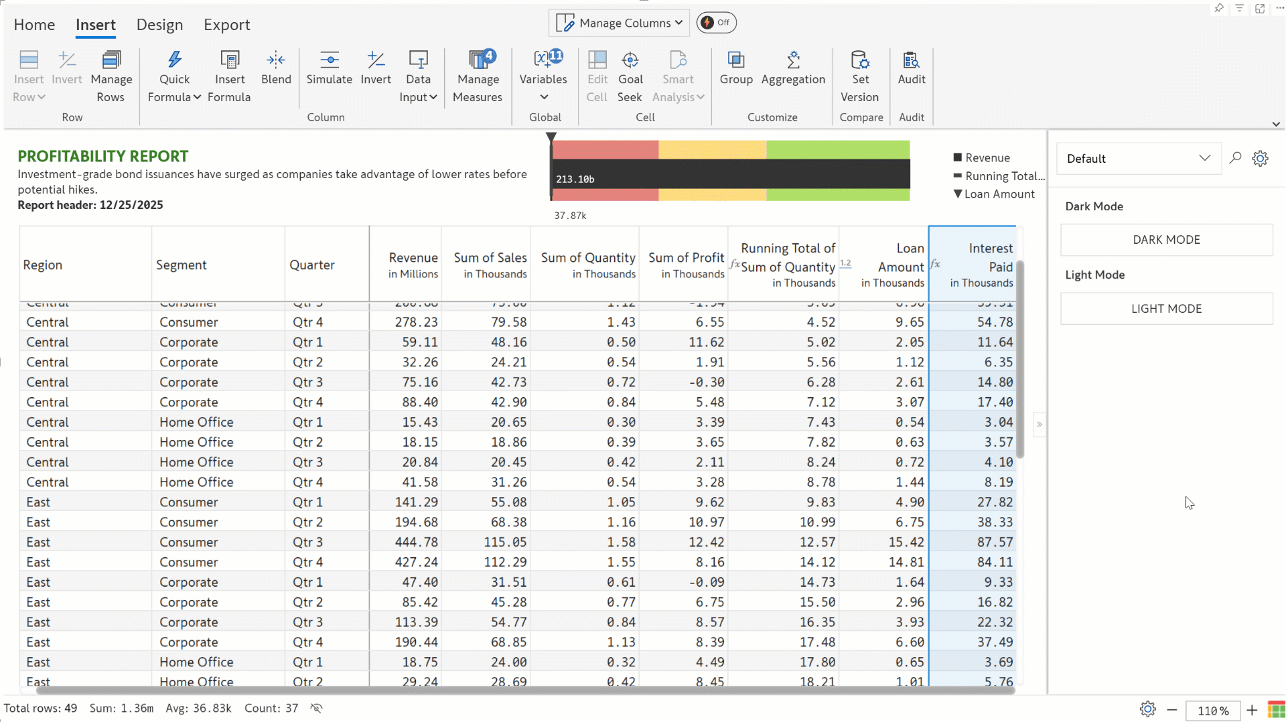Click the zoom-in plus button
This screenshot has height=722, width=1286.
(x=1251, y=710)
